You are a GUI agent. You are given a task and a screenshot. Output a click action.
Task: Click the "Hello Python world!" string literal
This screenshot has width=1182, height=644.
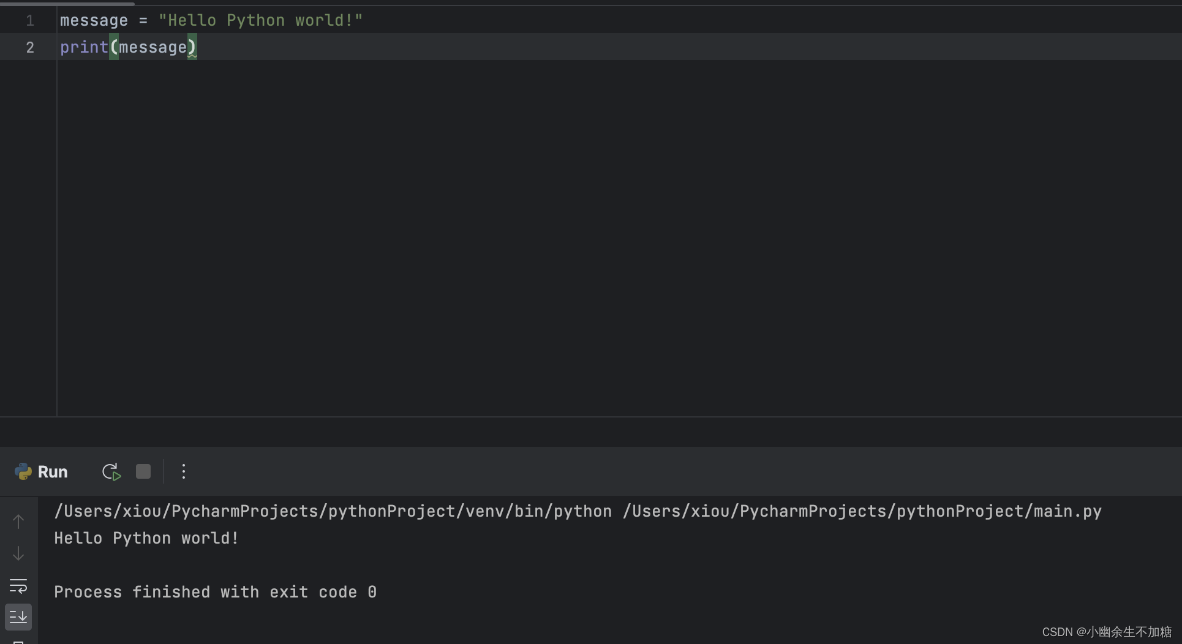click(x=261, y=20)
